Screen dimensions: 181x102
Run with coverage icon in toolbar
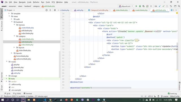143,6
